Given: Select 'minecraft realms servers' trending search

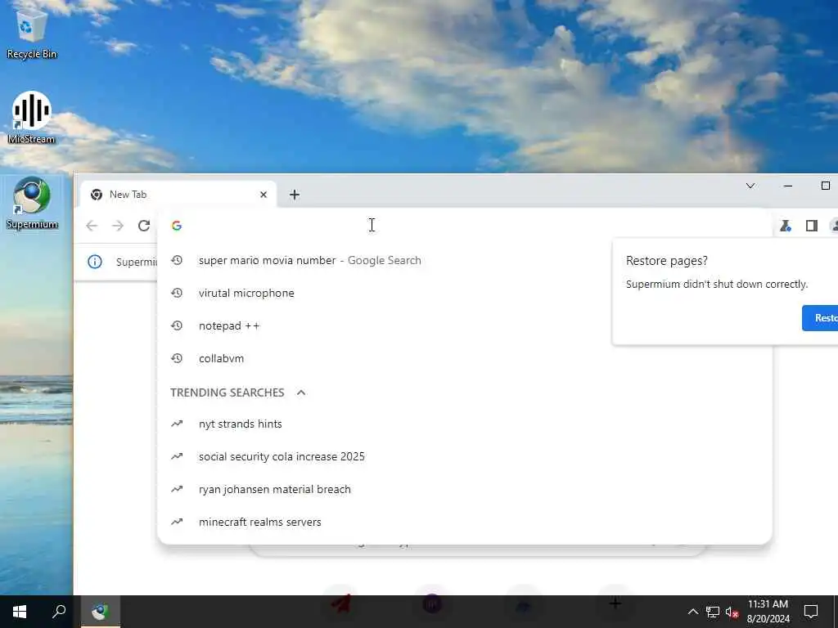Looking at the screenshot, I should [x=465, y=522].
